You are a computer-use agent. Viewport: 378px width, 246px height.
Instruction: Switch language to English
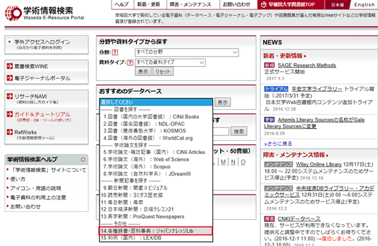[x=364, y=5]
